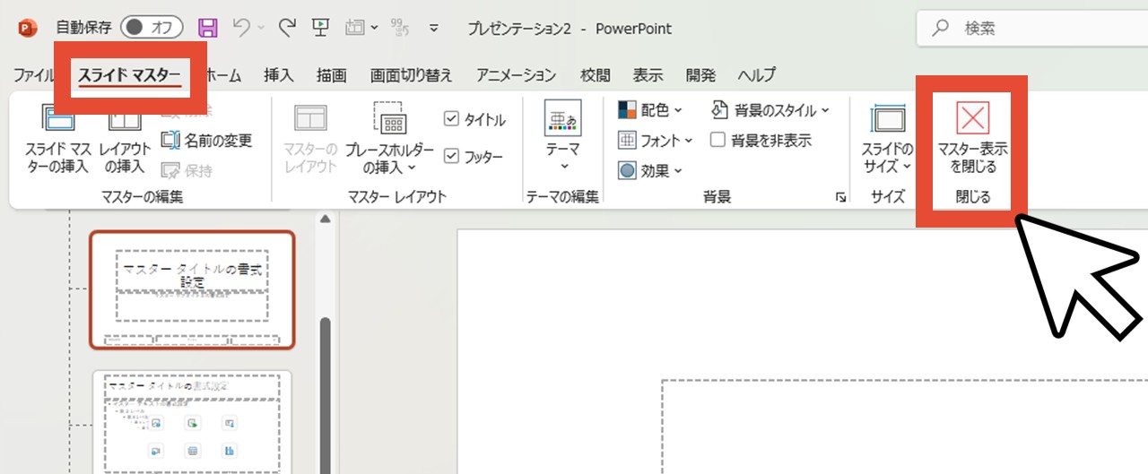Open the テーマ themes dropdown

563,136
